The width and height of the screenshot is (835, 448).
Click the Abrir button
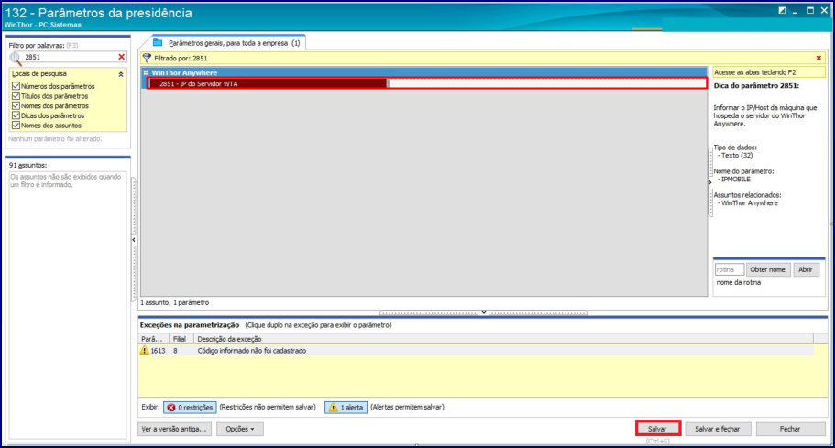coord(806,269)
